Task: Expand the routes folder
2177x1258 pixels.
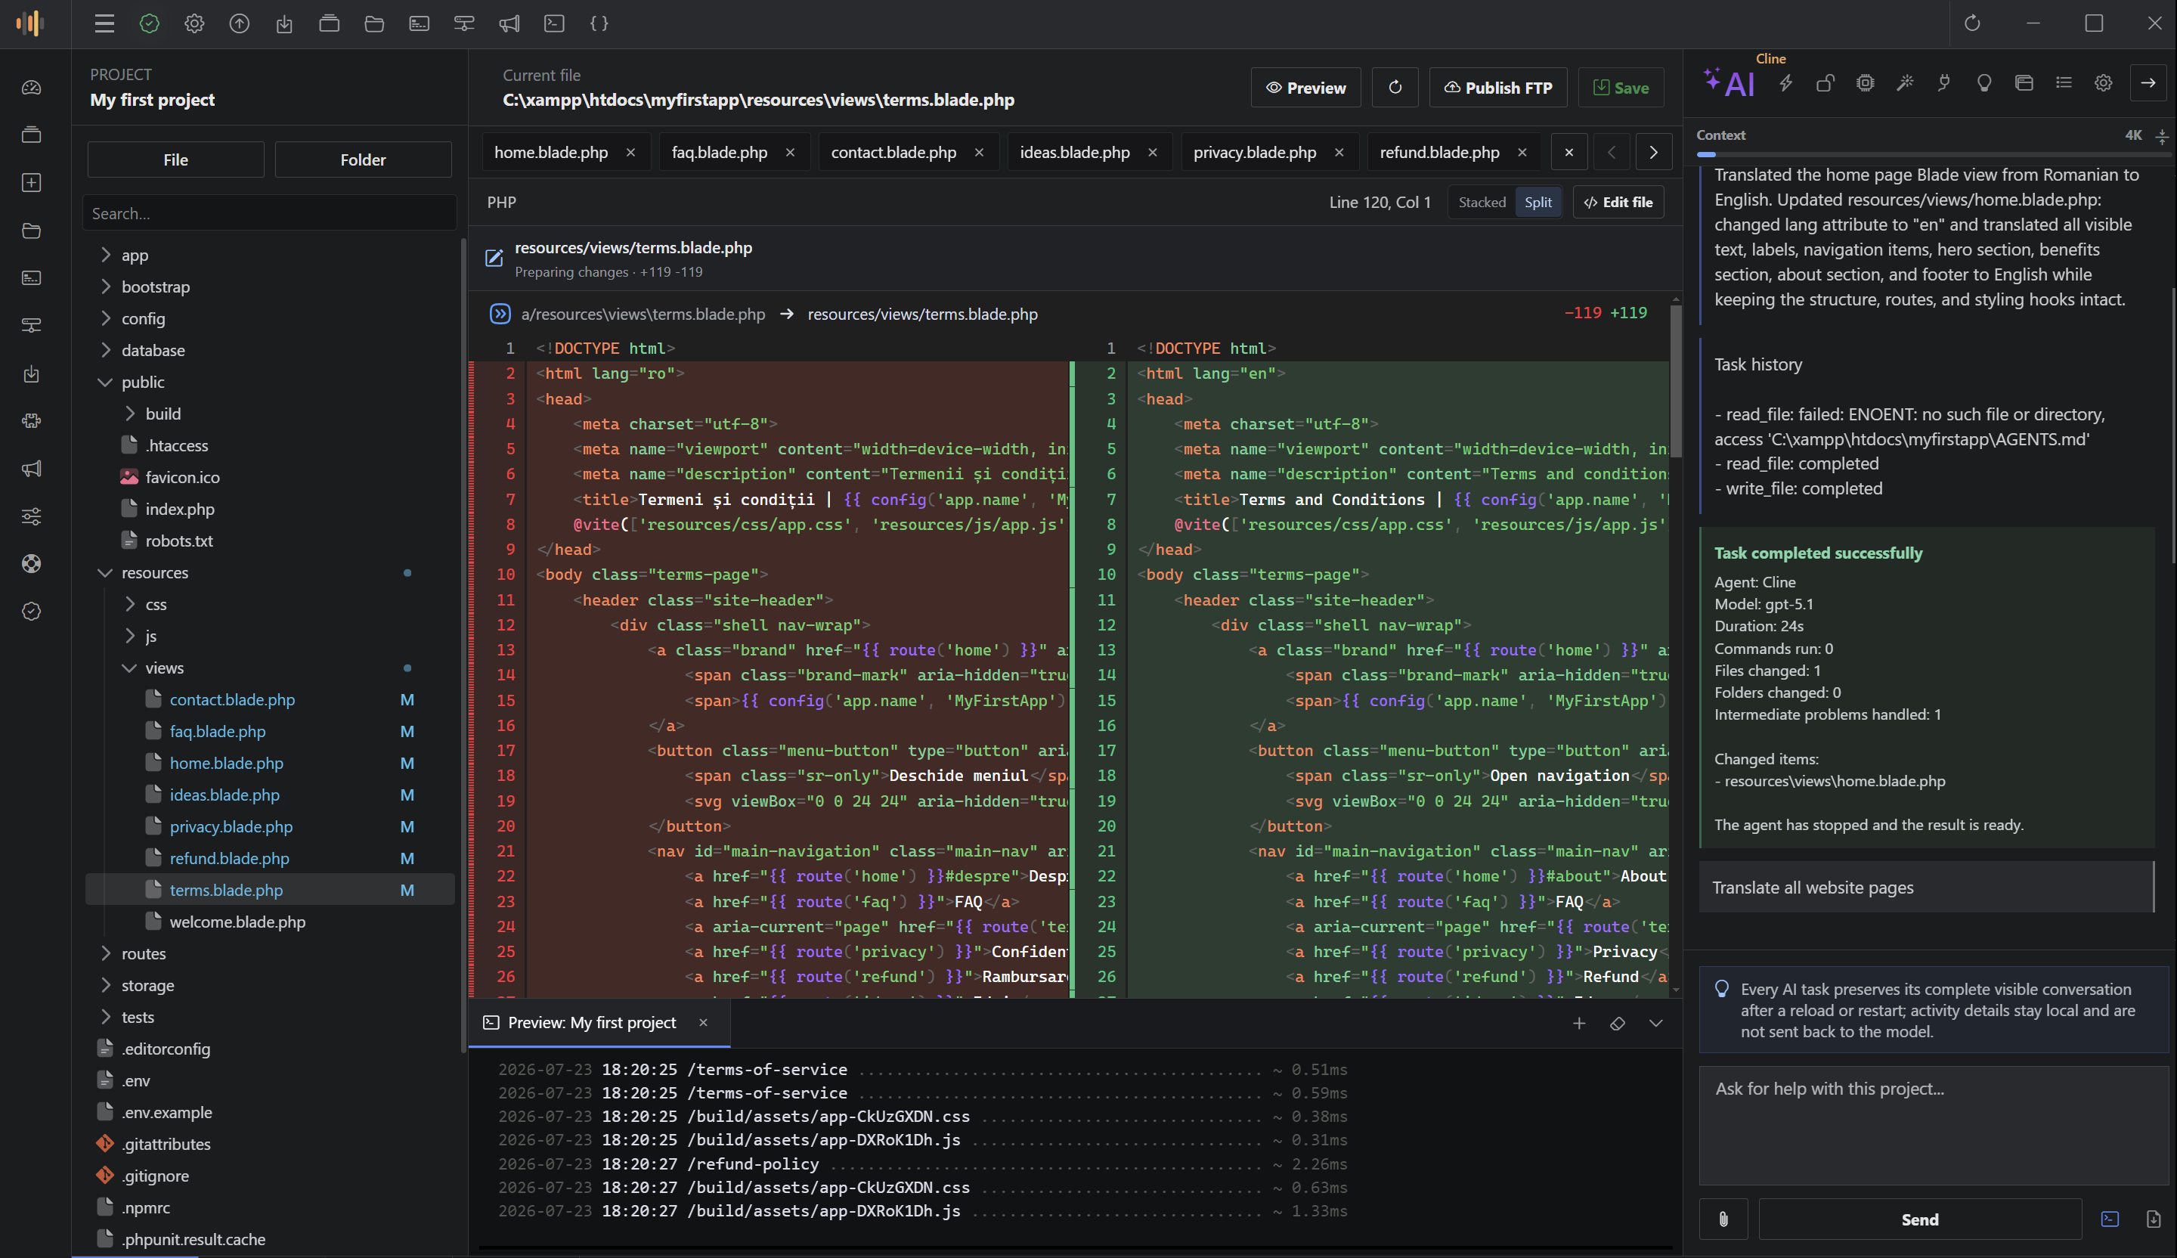Action: (105, 954)
